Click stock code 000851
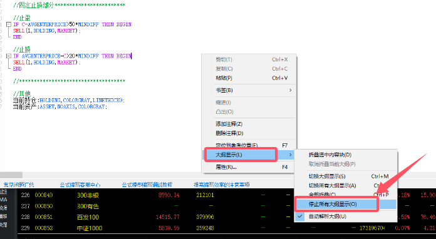Viewport: 436px width, 239px height. coord(44,217)
